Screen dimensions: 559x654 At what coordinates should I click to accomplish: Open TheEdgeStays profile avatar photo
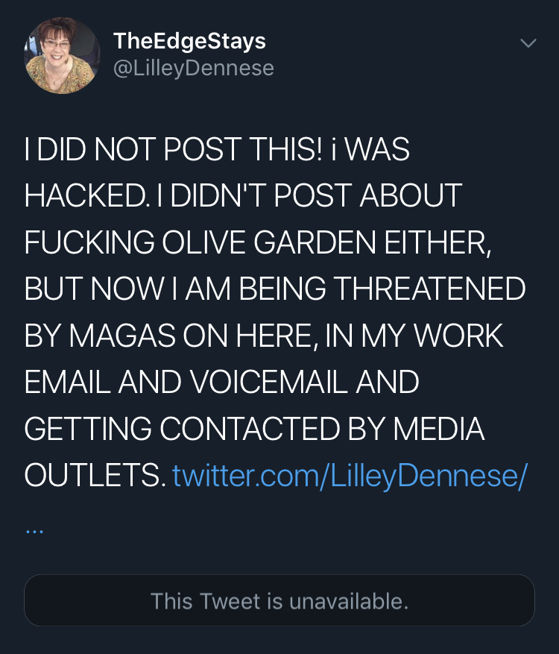click(62, 55)
